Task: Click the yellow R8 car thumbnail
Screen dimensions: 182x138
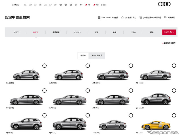Action: [x=156, y=125]
